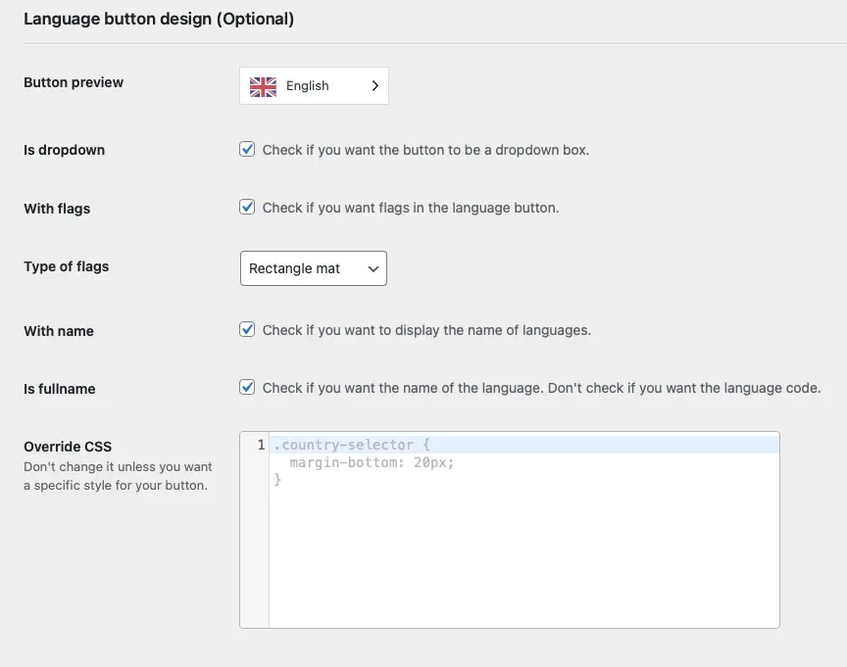Image resolution: width=847 pixels, height=667 pixels.
Task: Click the English language preview button
Action: point(314,86)
